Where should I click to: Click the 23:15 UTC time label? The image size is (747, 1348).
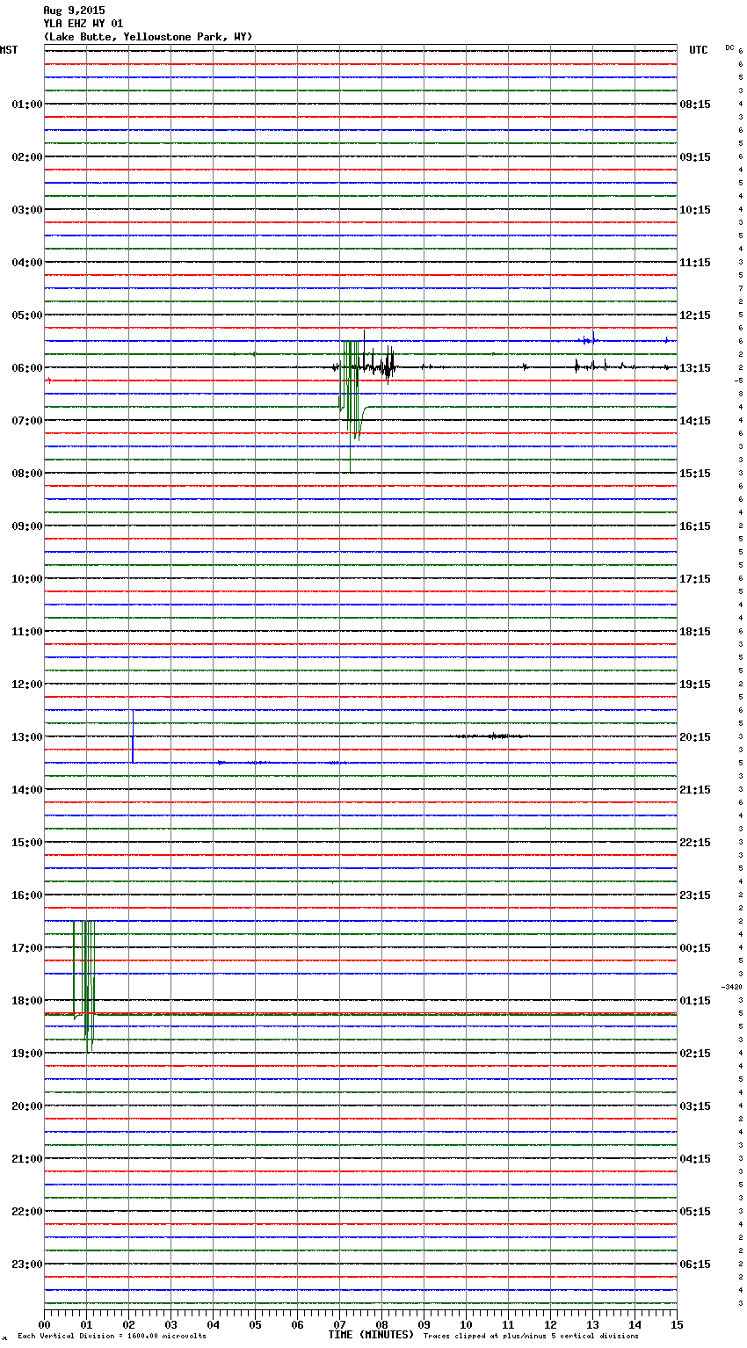(x=695, y=895)
